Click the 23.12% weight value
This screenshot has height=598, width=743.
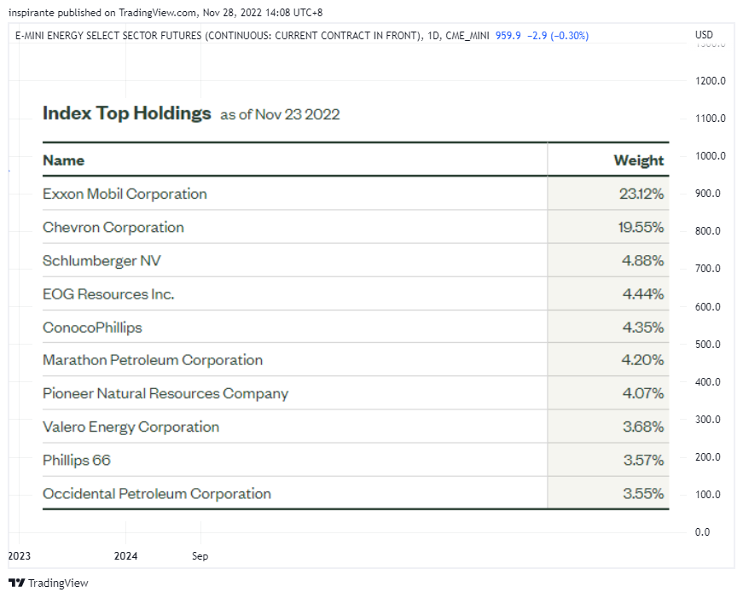pos(641,194)
